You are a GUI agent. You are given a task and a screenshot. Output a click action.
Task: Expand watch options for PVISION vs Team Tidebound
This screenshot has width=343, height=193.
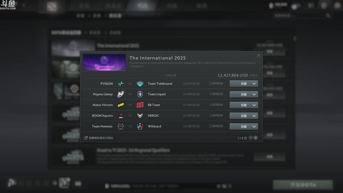point(254,84)
